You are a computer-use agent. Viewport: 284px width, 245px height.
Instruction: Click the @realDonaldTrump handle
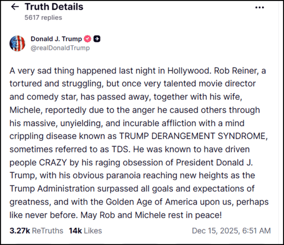pos(60,48)
